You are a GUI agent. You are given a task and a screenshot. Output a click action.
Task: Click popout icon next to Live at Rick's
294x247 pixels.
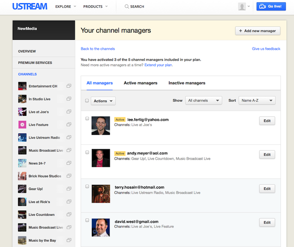click(69, 201)
